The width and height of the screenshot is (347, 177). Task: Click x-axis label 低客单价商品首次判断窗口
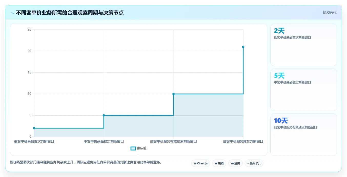(x=34, y=141)
